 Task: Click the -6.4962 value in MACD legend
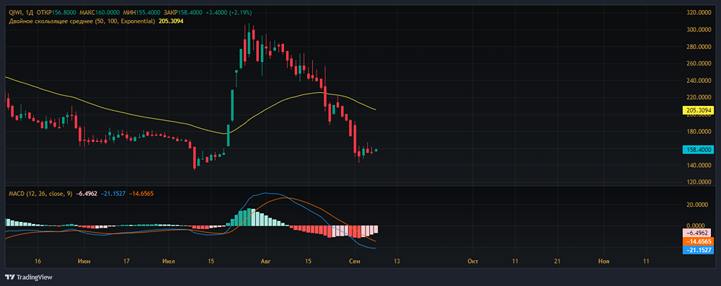click(x=87, y=194)
